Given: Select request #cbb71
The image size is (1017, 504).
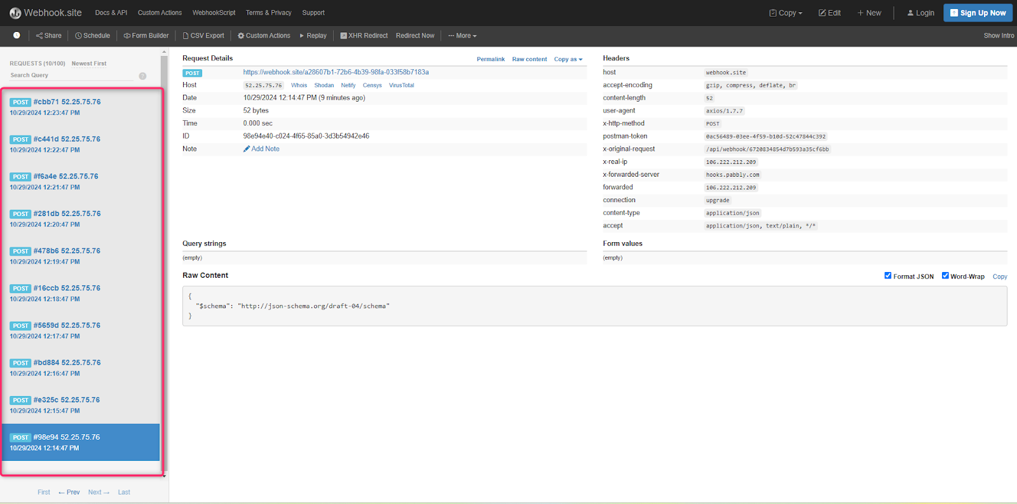Looking at the screenshot, I should [x=81, y=107].
